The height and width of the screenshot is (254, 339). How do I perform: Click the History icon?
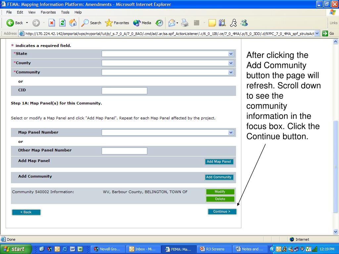point(159,23)
